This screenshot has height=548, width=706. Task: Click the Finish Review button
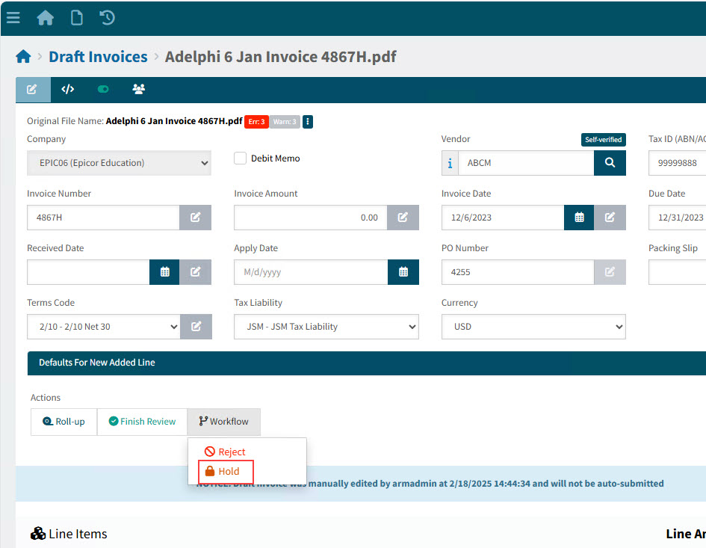pos(142,422)
